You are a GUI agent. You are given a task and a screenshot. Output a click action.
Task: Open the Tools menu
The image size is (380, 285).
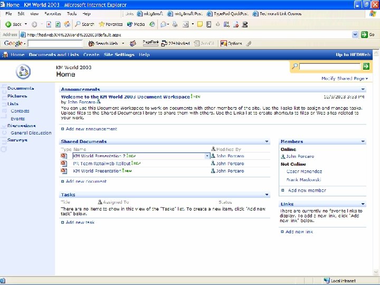tap(72, 14)
